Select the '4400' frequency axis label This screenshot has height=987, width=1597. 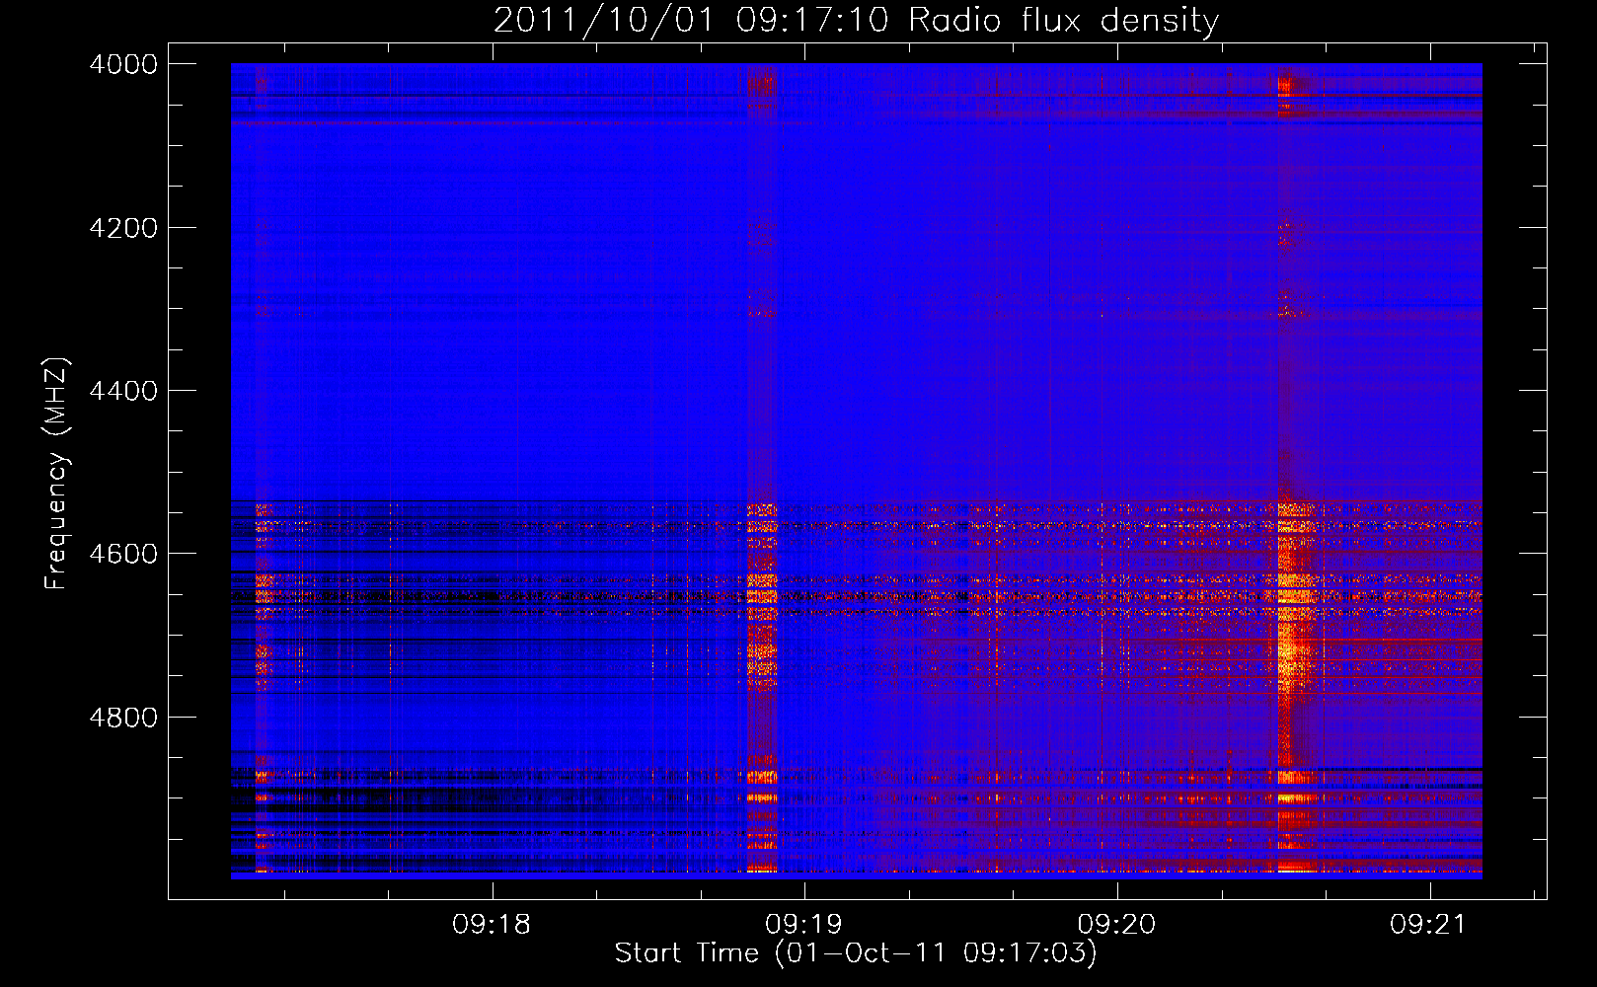tap(123, 391)
